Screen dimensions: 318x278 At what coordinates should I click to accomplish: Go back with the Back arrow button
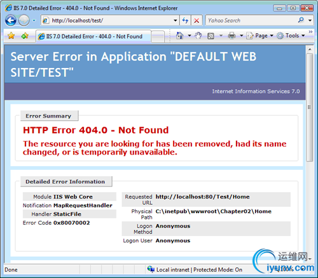pos(11,20)
